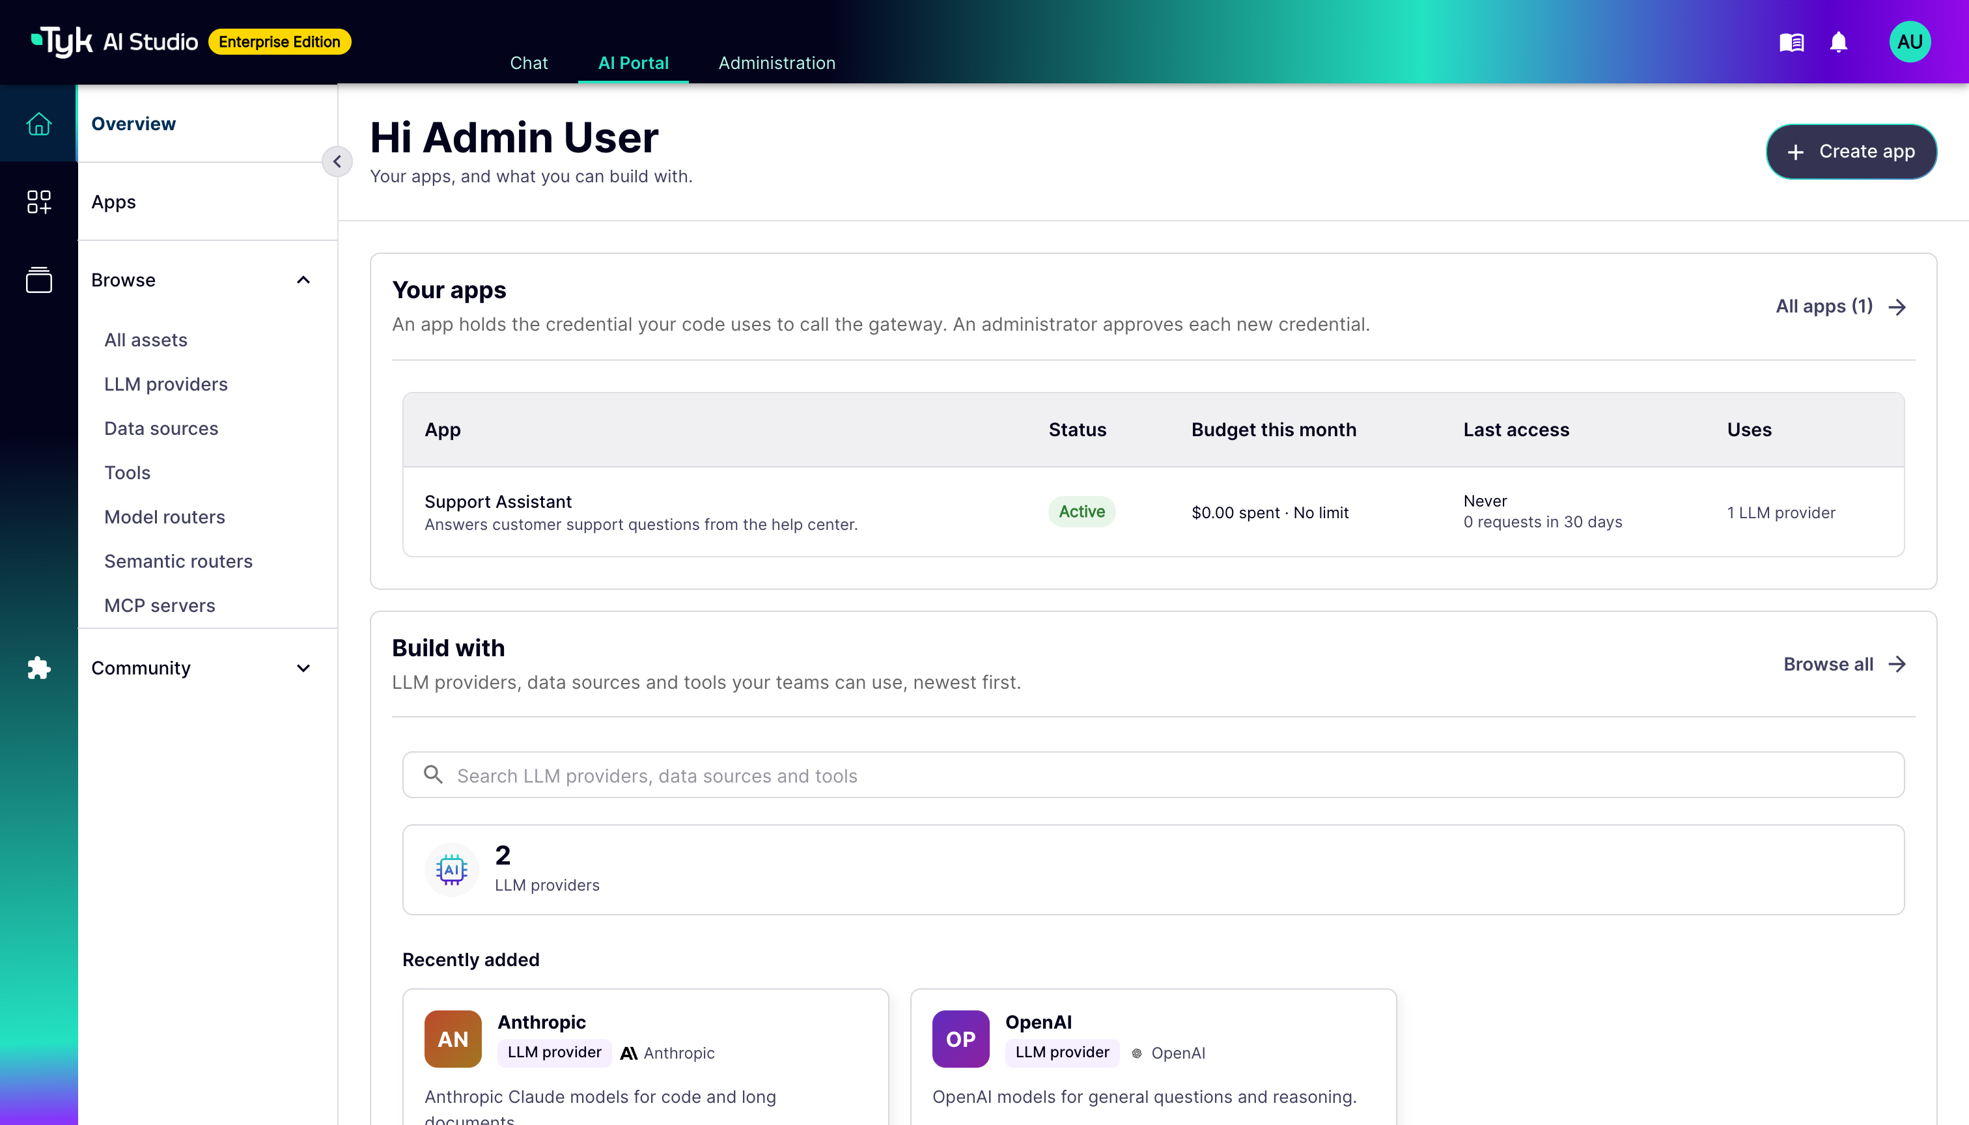Select the browse stack icon in rail

click(x=38, y=280)
